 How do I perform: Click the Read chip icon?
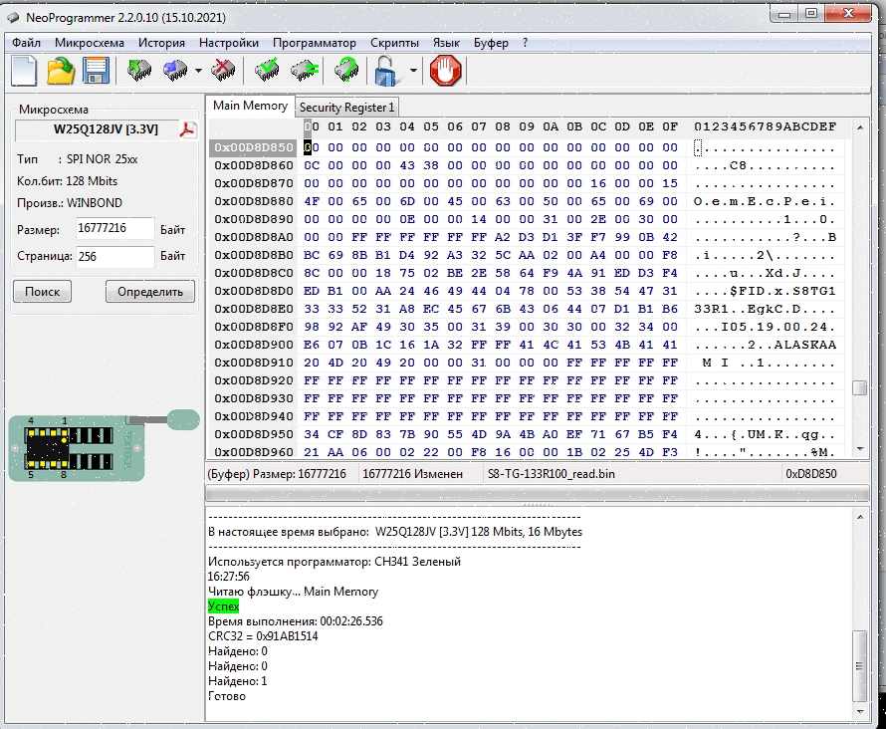[x=139, y=71]
